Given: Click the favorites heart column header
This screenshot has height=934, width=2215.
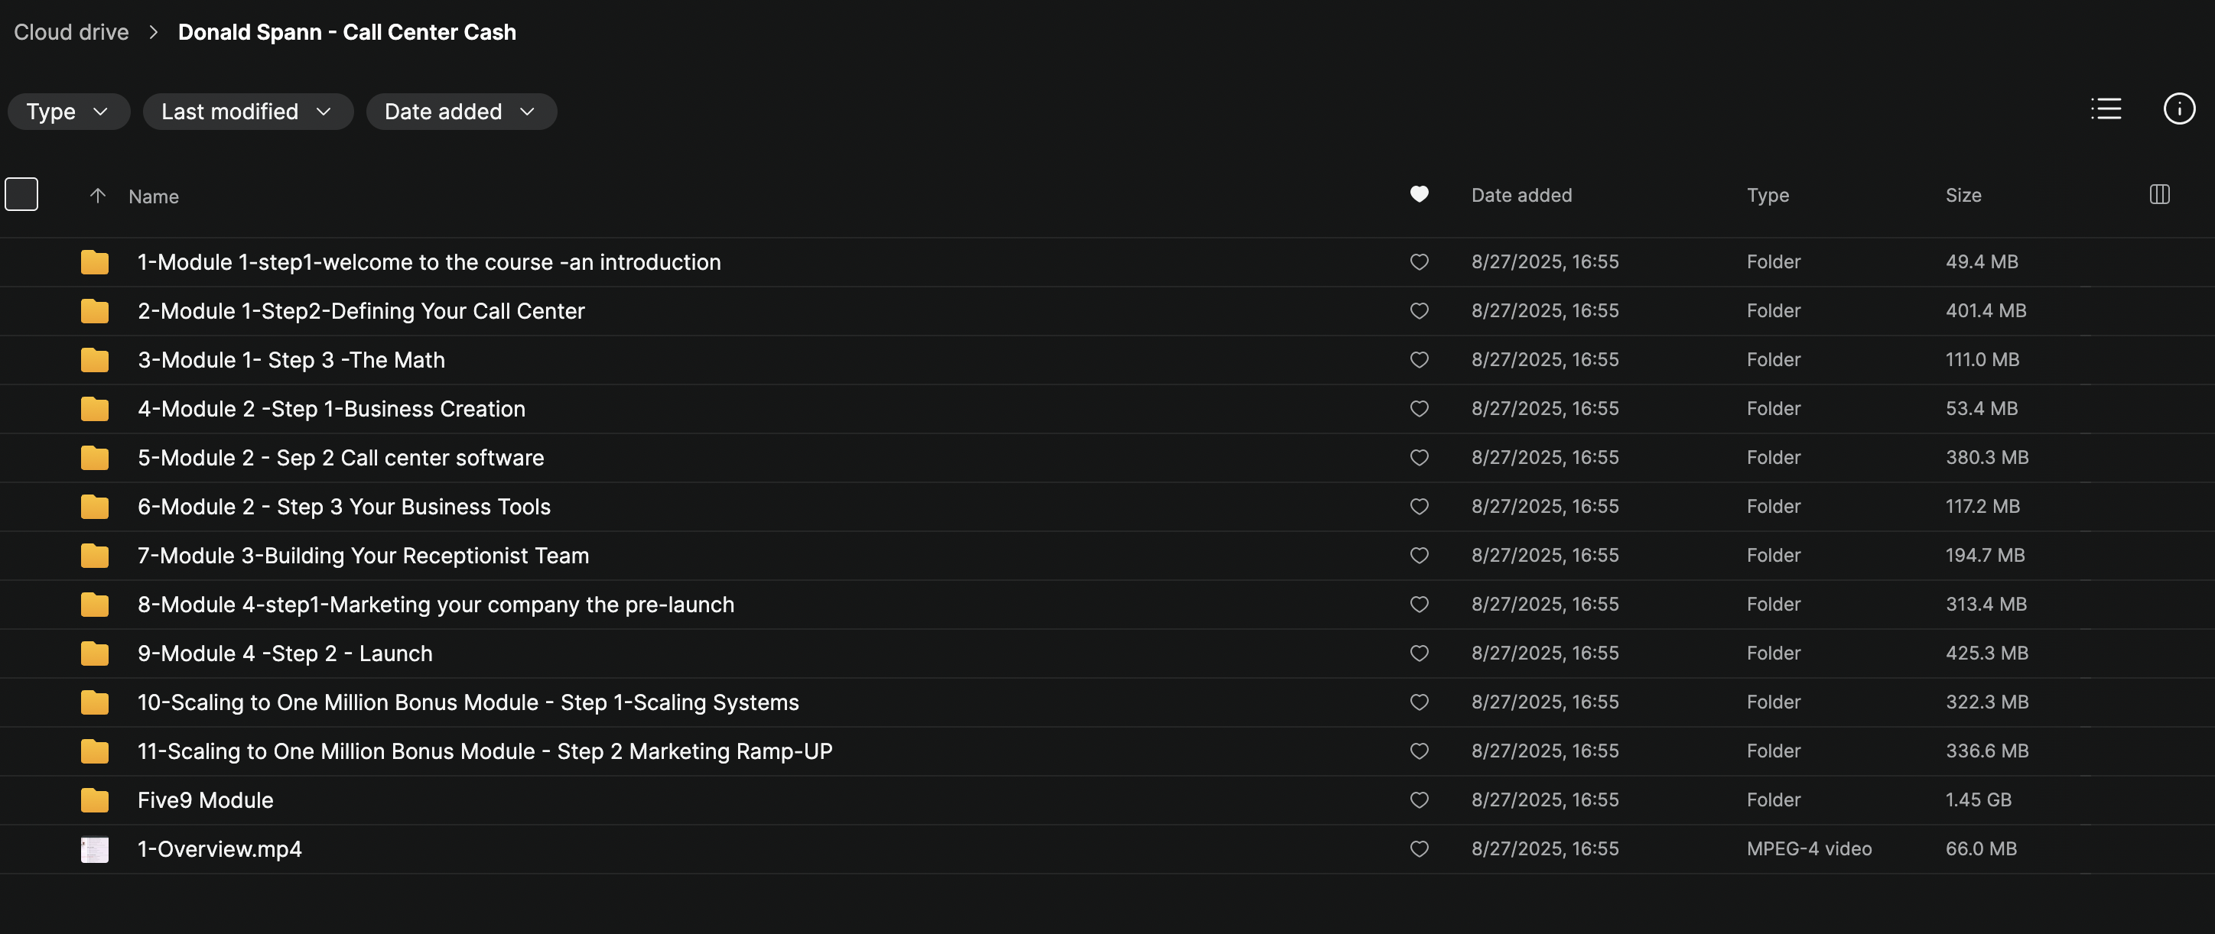Looking at the screenshot, I should pyautogui.click(x=1419, y=194).
